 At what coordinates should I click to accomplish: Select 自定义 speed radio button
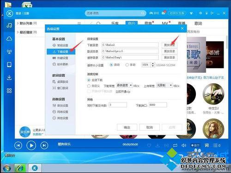[x=89, y=86]
